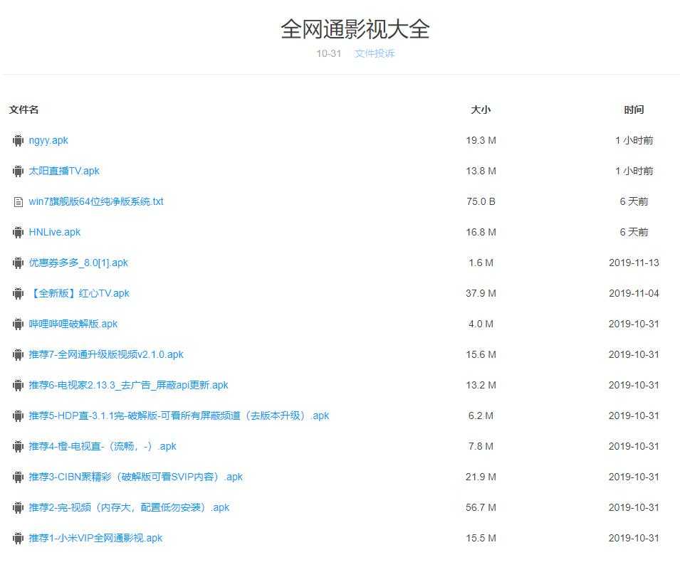
Task: Click 2019-10-31 in 推荐1-小米VIP row
Action: coord(634,538)
